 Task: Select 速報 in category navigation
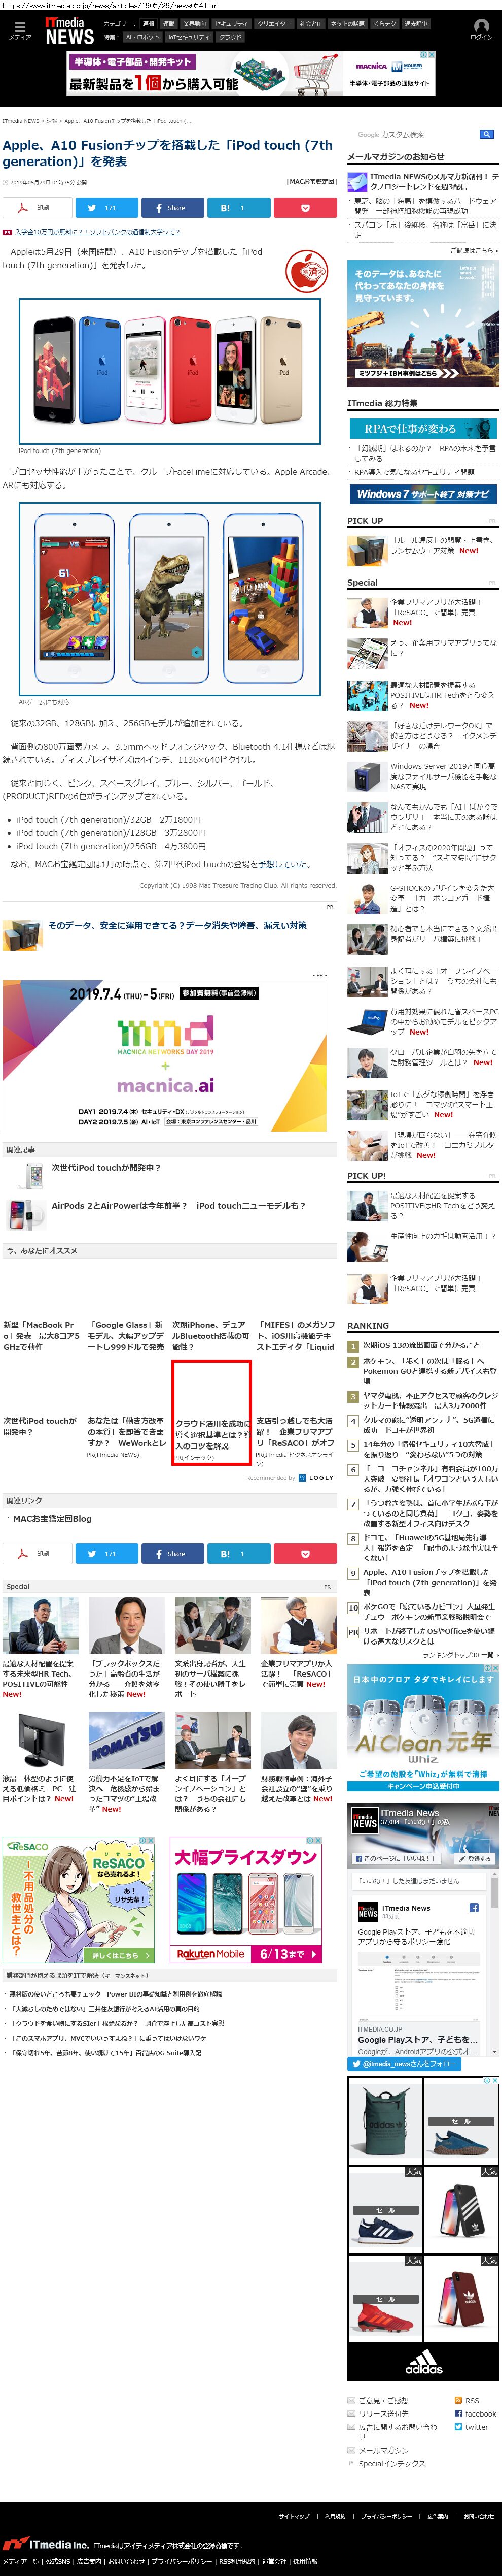tap(149, 23)
